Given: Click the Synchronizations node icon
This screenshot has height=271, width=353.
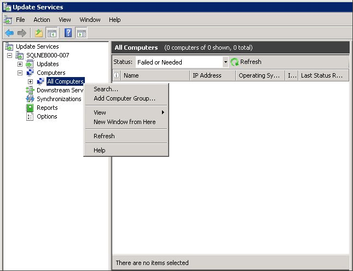Looking at the screenshot, I should [x=30, y=99].
